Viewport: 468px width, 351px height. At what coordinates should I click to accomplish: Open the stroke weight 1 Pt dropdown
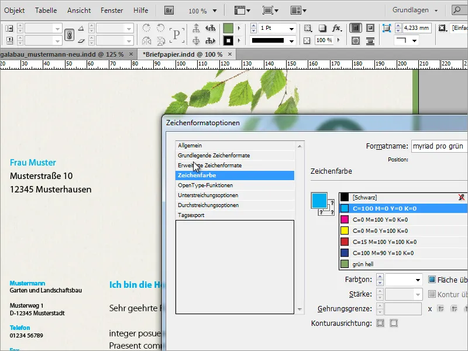[x=291, y=29]
